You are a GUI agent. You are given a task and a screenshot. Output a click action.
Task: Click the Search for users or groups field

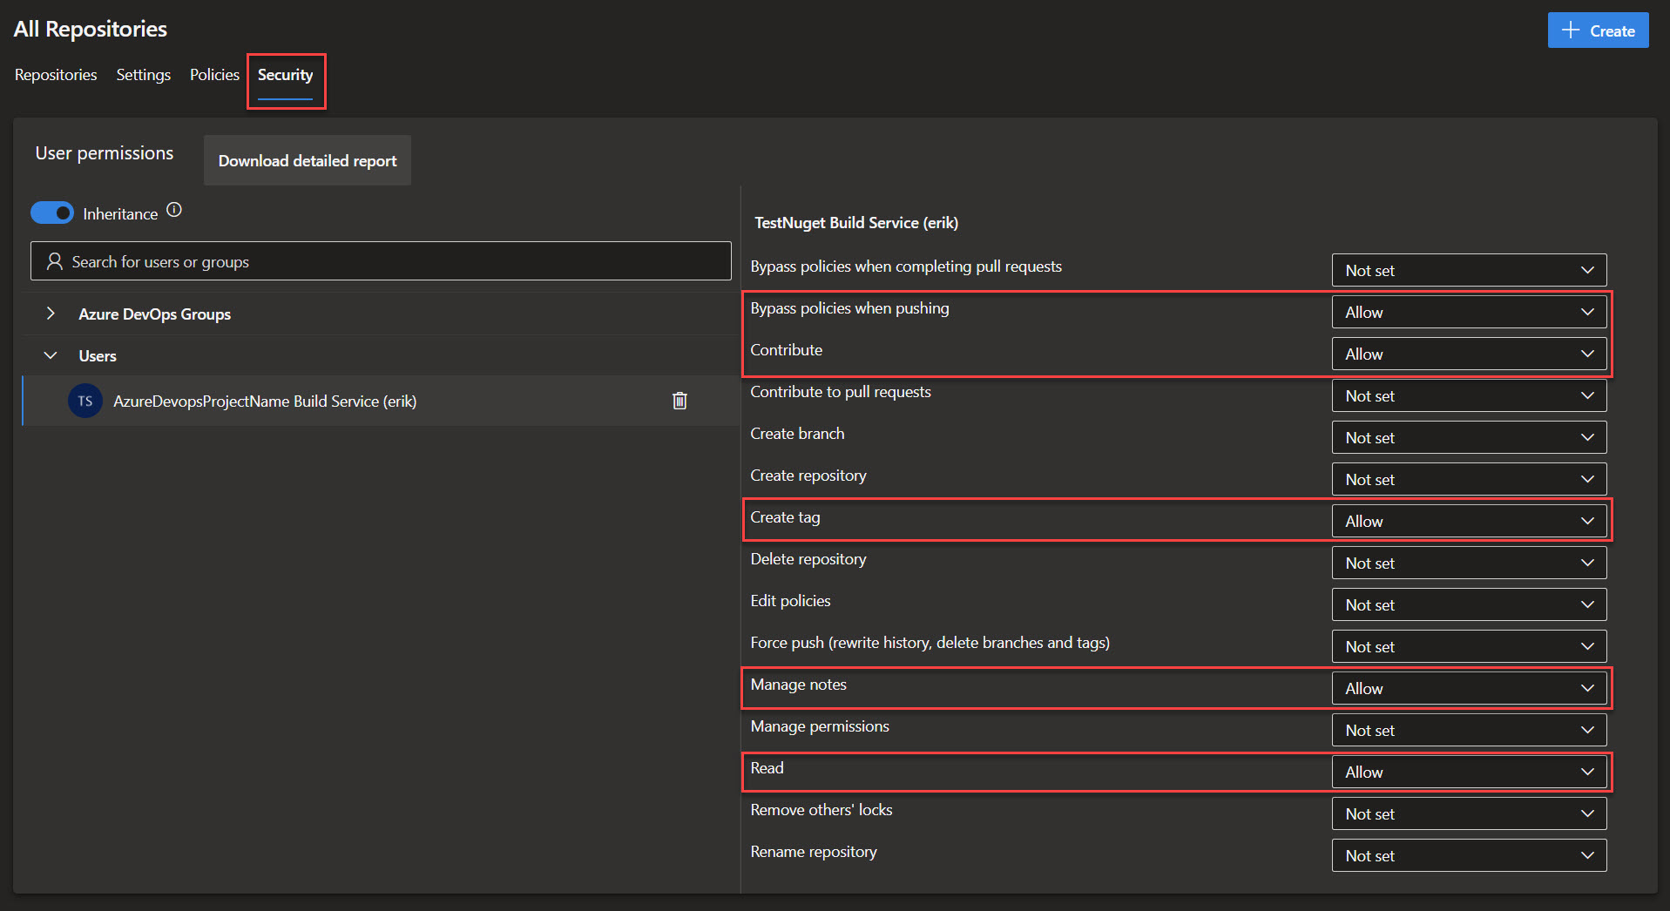[x=381, y=261]
